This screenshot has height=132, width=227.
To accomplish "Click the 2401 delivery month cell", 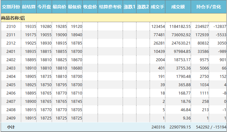I will [11, 51].
